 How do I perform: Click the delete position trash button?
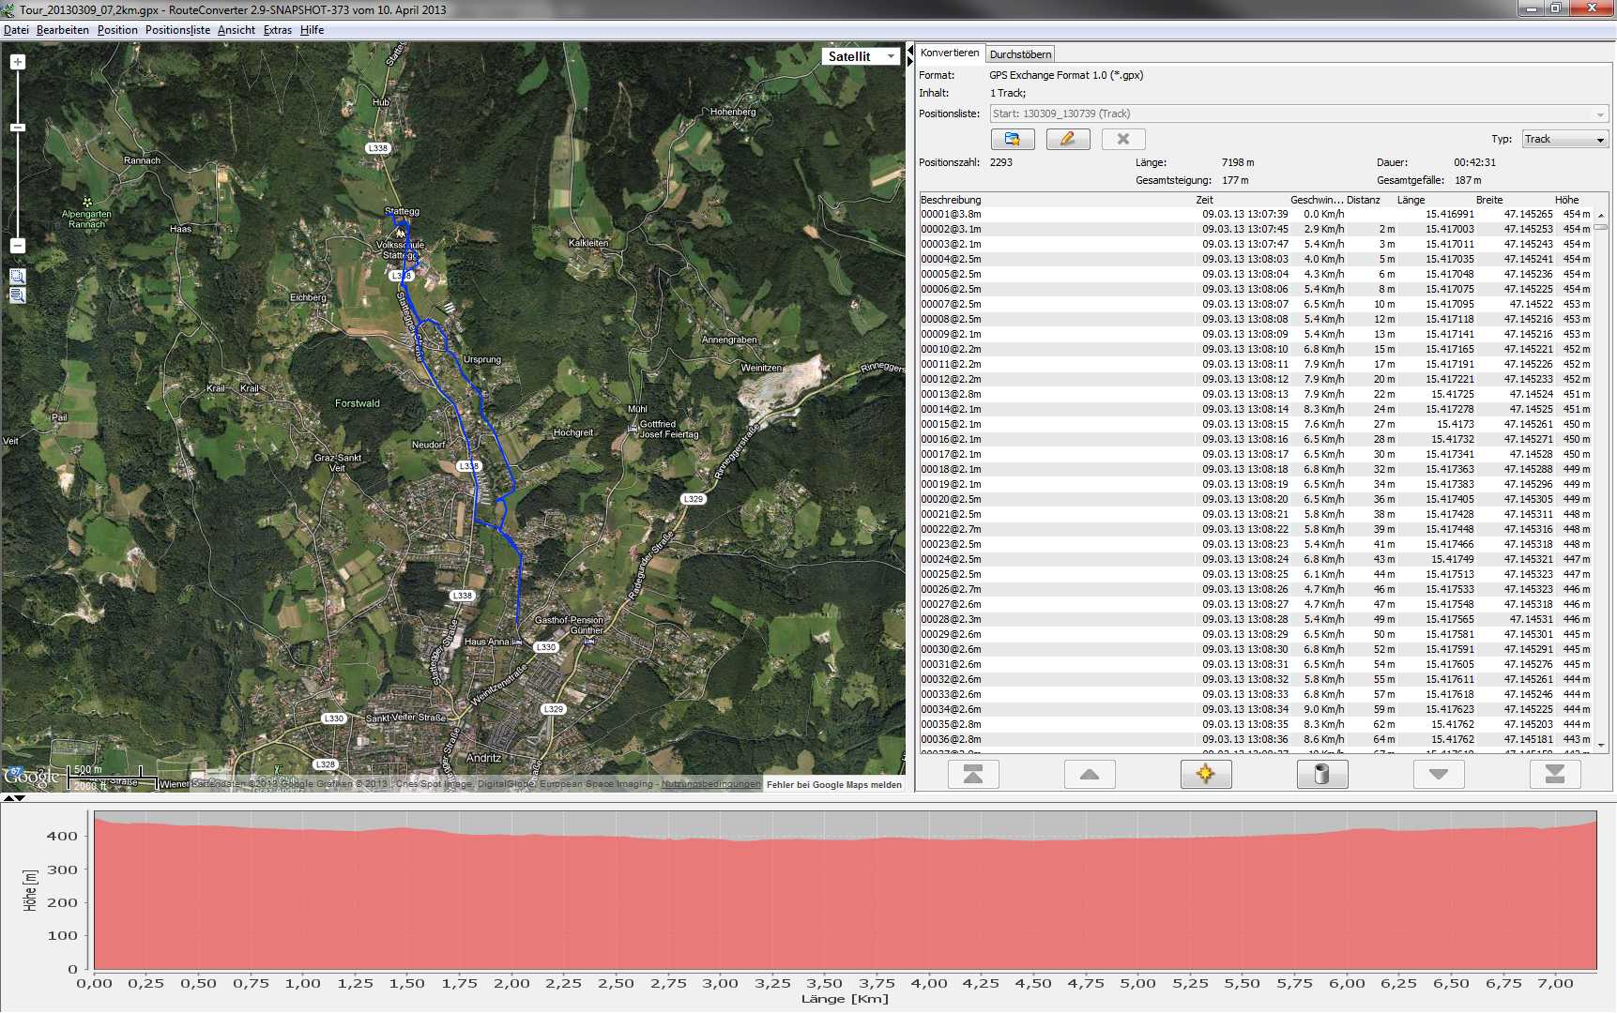tap(1321, 774)
